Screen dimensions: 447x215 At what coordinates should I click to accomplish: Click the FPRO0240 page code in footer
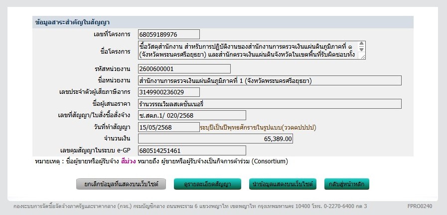click(419, 206)
